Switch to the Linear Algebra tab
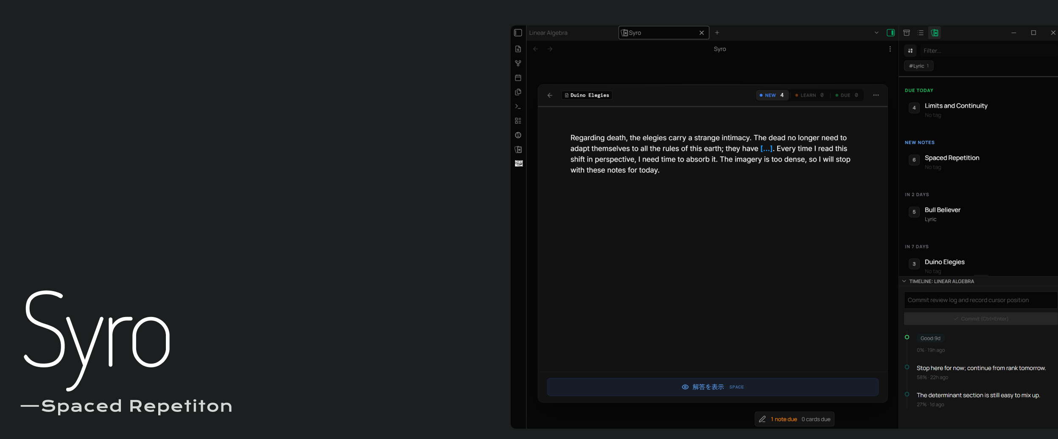The height and width of the screenshot is (439, 1058). point(548,33)
